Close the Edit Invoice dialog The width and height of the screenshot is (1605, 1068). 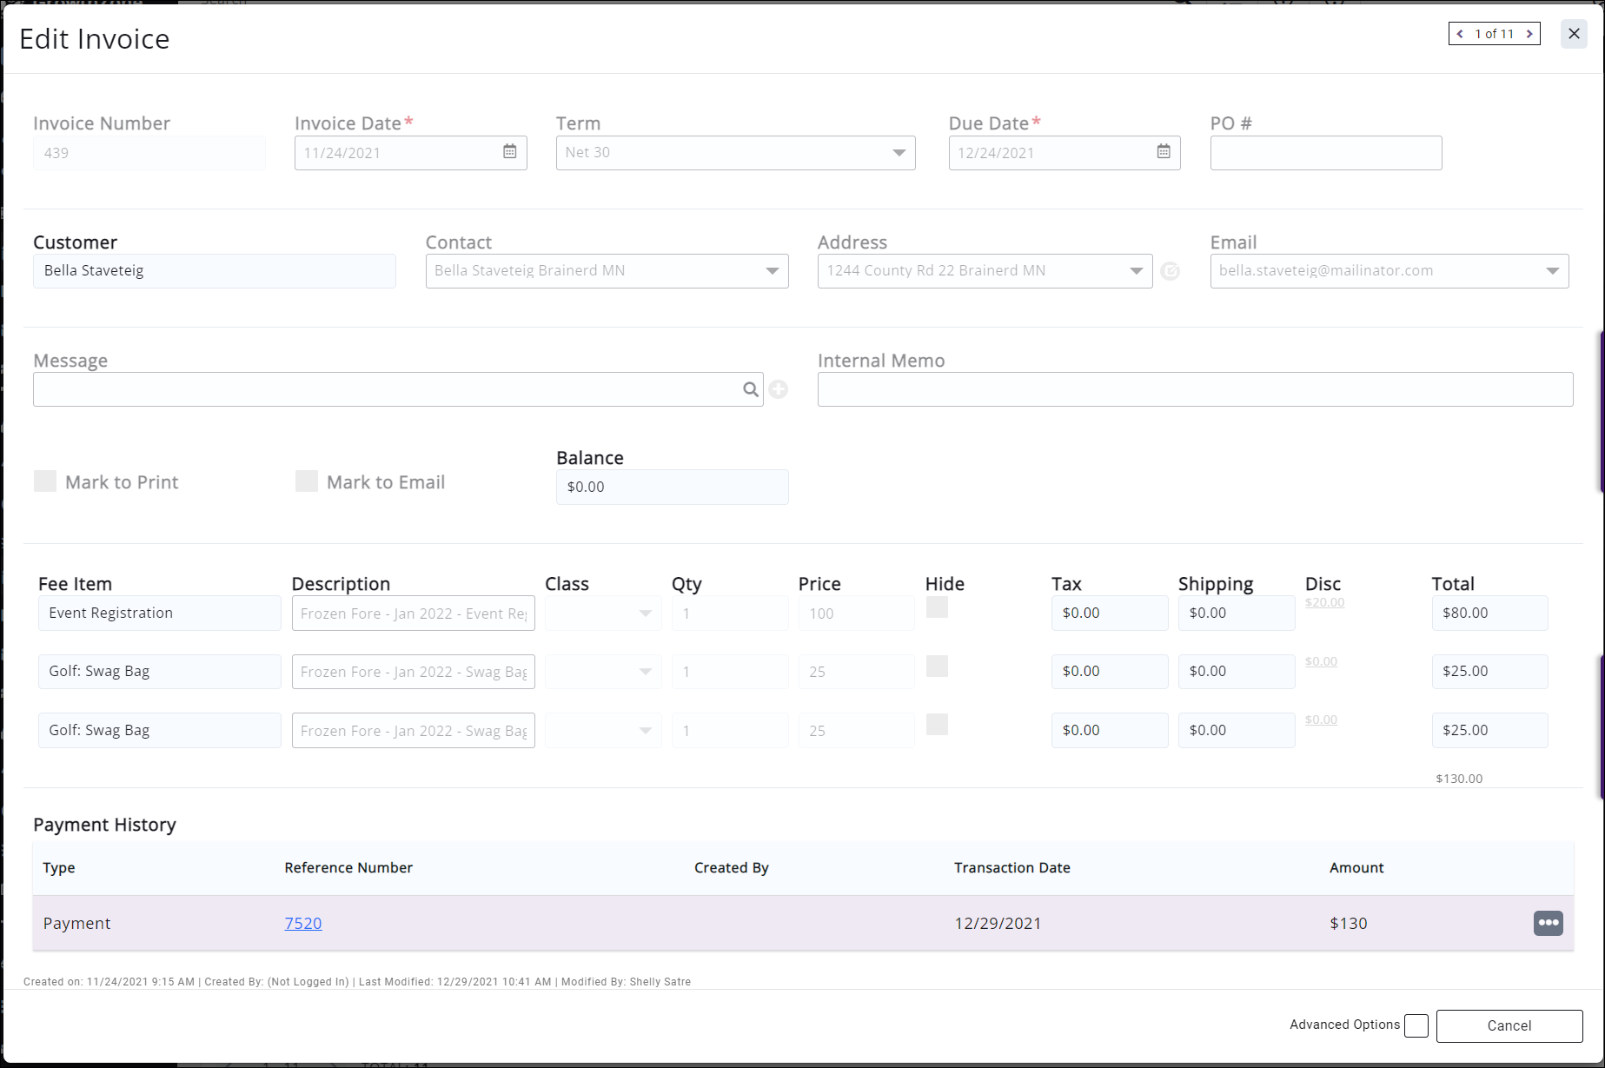click(1574, 34)
